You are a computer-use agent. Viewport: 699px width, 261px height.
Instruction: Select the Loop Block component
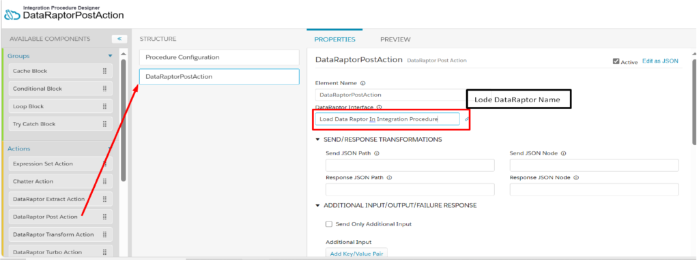(x=61, y=106)
